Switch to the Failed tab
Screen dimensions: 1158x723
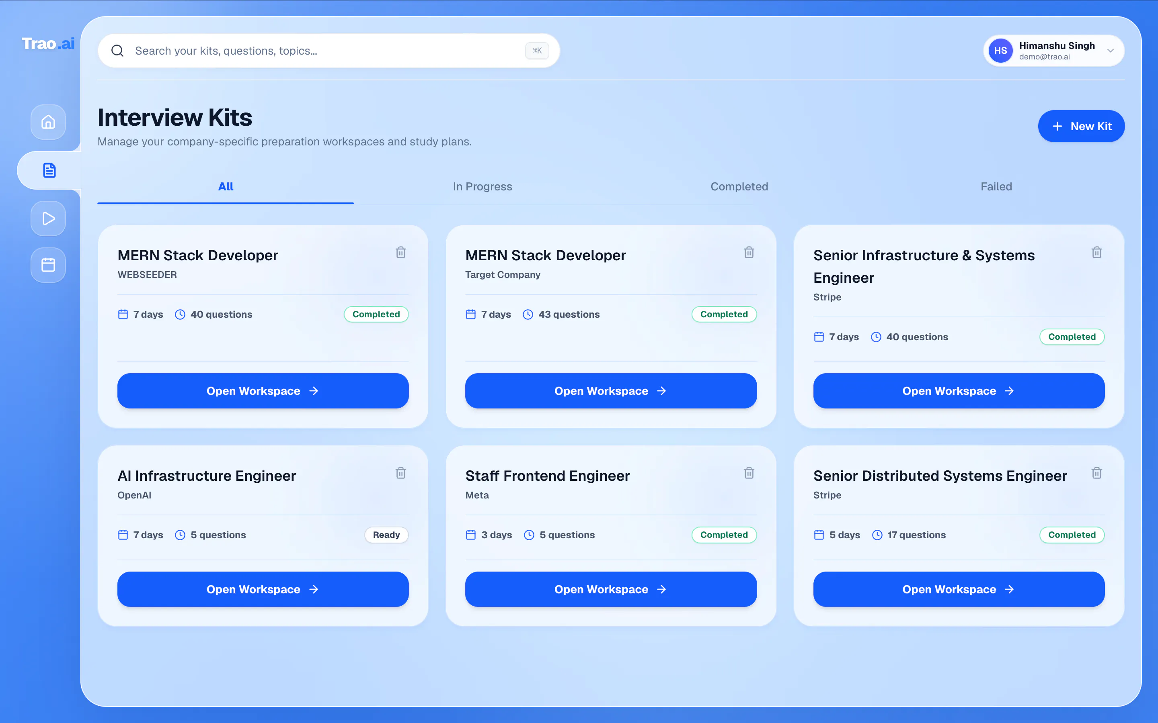click(x=996, y=186)
